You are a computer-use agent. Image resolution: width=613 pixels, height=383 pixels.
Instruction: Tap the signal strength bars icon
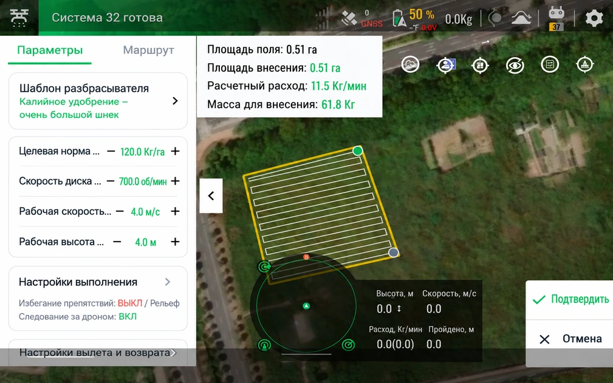pyautogui.click(x=324, y=18)
